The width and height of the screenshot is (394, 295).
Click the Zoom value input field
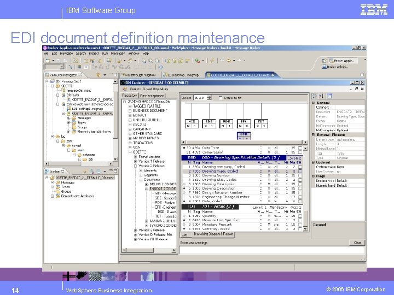pos(200,98)
